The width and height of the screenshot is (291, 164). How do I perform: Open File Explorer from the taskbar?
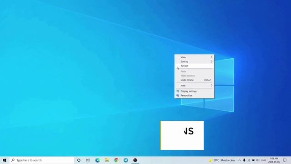tap(107, 160)
